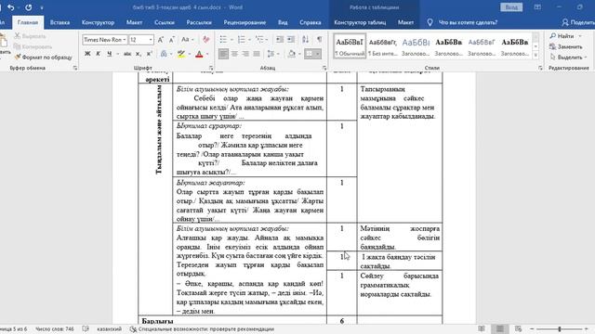Activate Format Painter (Формат по образцу)

pyautogui.click(x=43, y=58)
